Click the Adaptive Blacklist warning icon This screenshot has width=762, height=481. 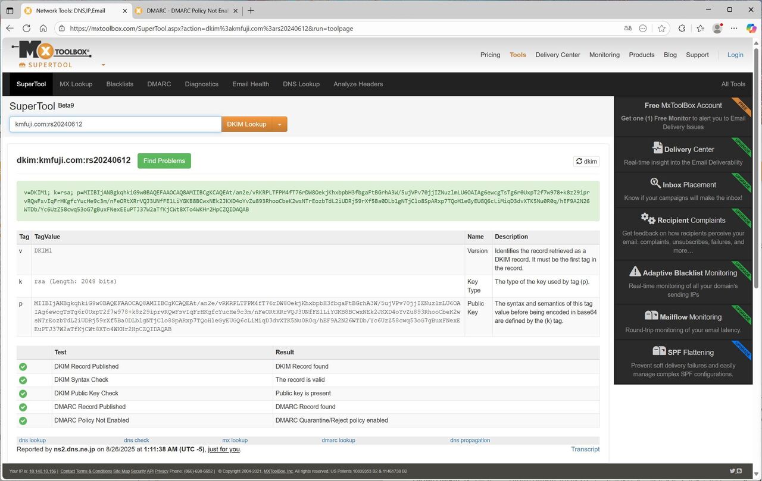click(x=635, y=272)
